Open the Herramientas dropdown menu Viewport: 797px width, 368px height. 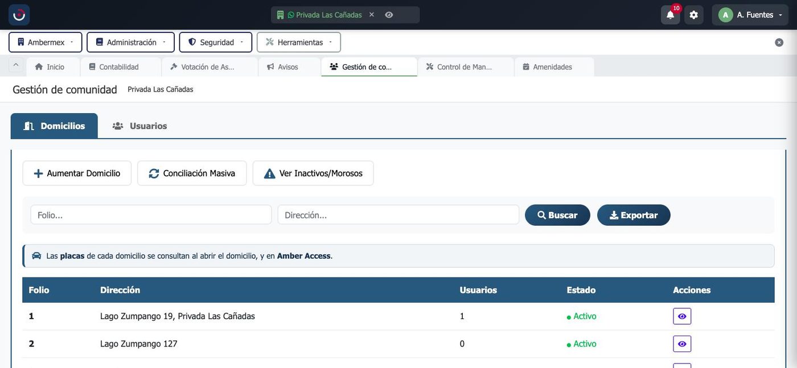pyautogui.click(x=299, y=42)
